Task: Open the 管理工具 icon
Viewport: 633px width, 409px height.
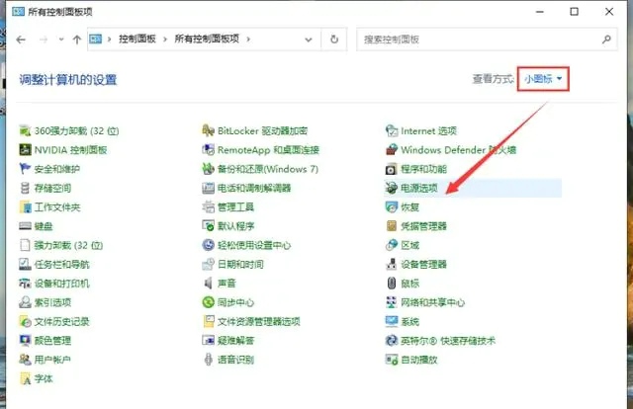Action: pyautogui.click(x=208, y=206)
